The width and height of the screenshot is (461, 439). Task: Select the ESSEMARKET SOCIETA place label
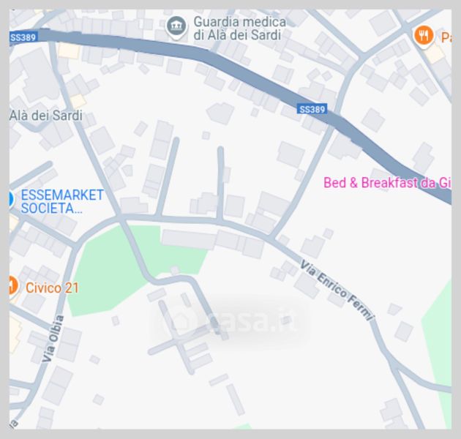[x=62, y=202]
